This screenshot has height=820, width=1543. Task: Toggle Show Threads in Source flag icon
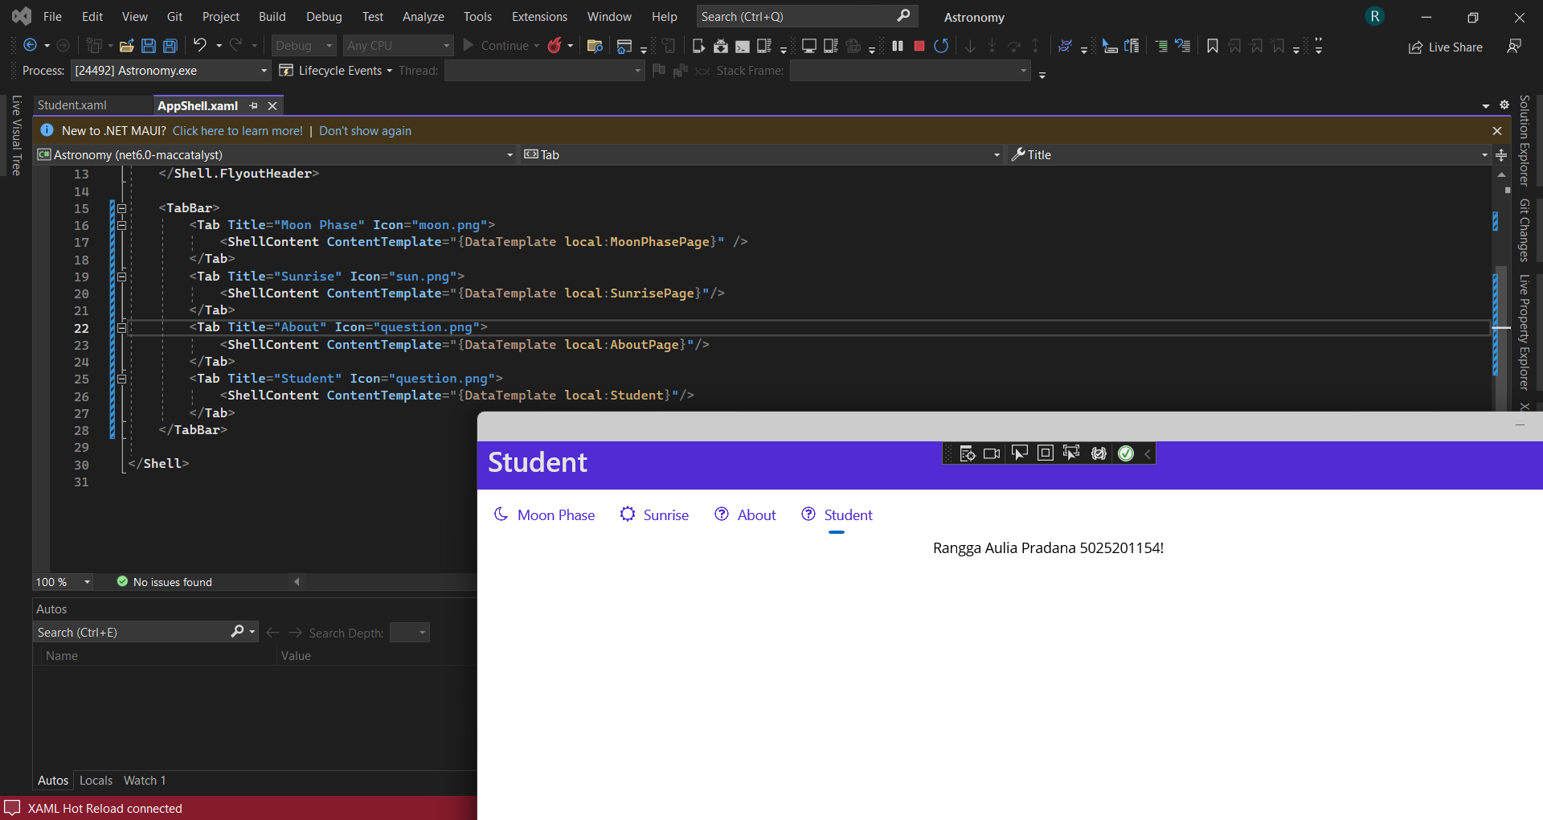point(659,71)
